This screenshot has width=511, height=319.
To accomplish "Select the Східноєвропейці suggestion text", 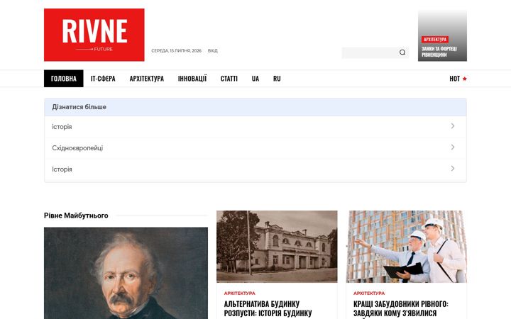I will 77,148.
